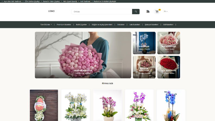This screenshot has height=121, width=215.
Task: Go to Düğün ve Açılış Çelenkleri
Action: point(102,25)
